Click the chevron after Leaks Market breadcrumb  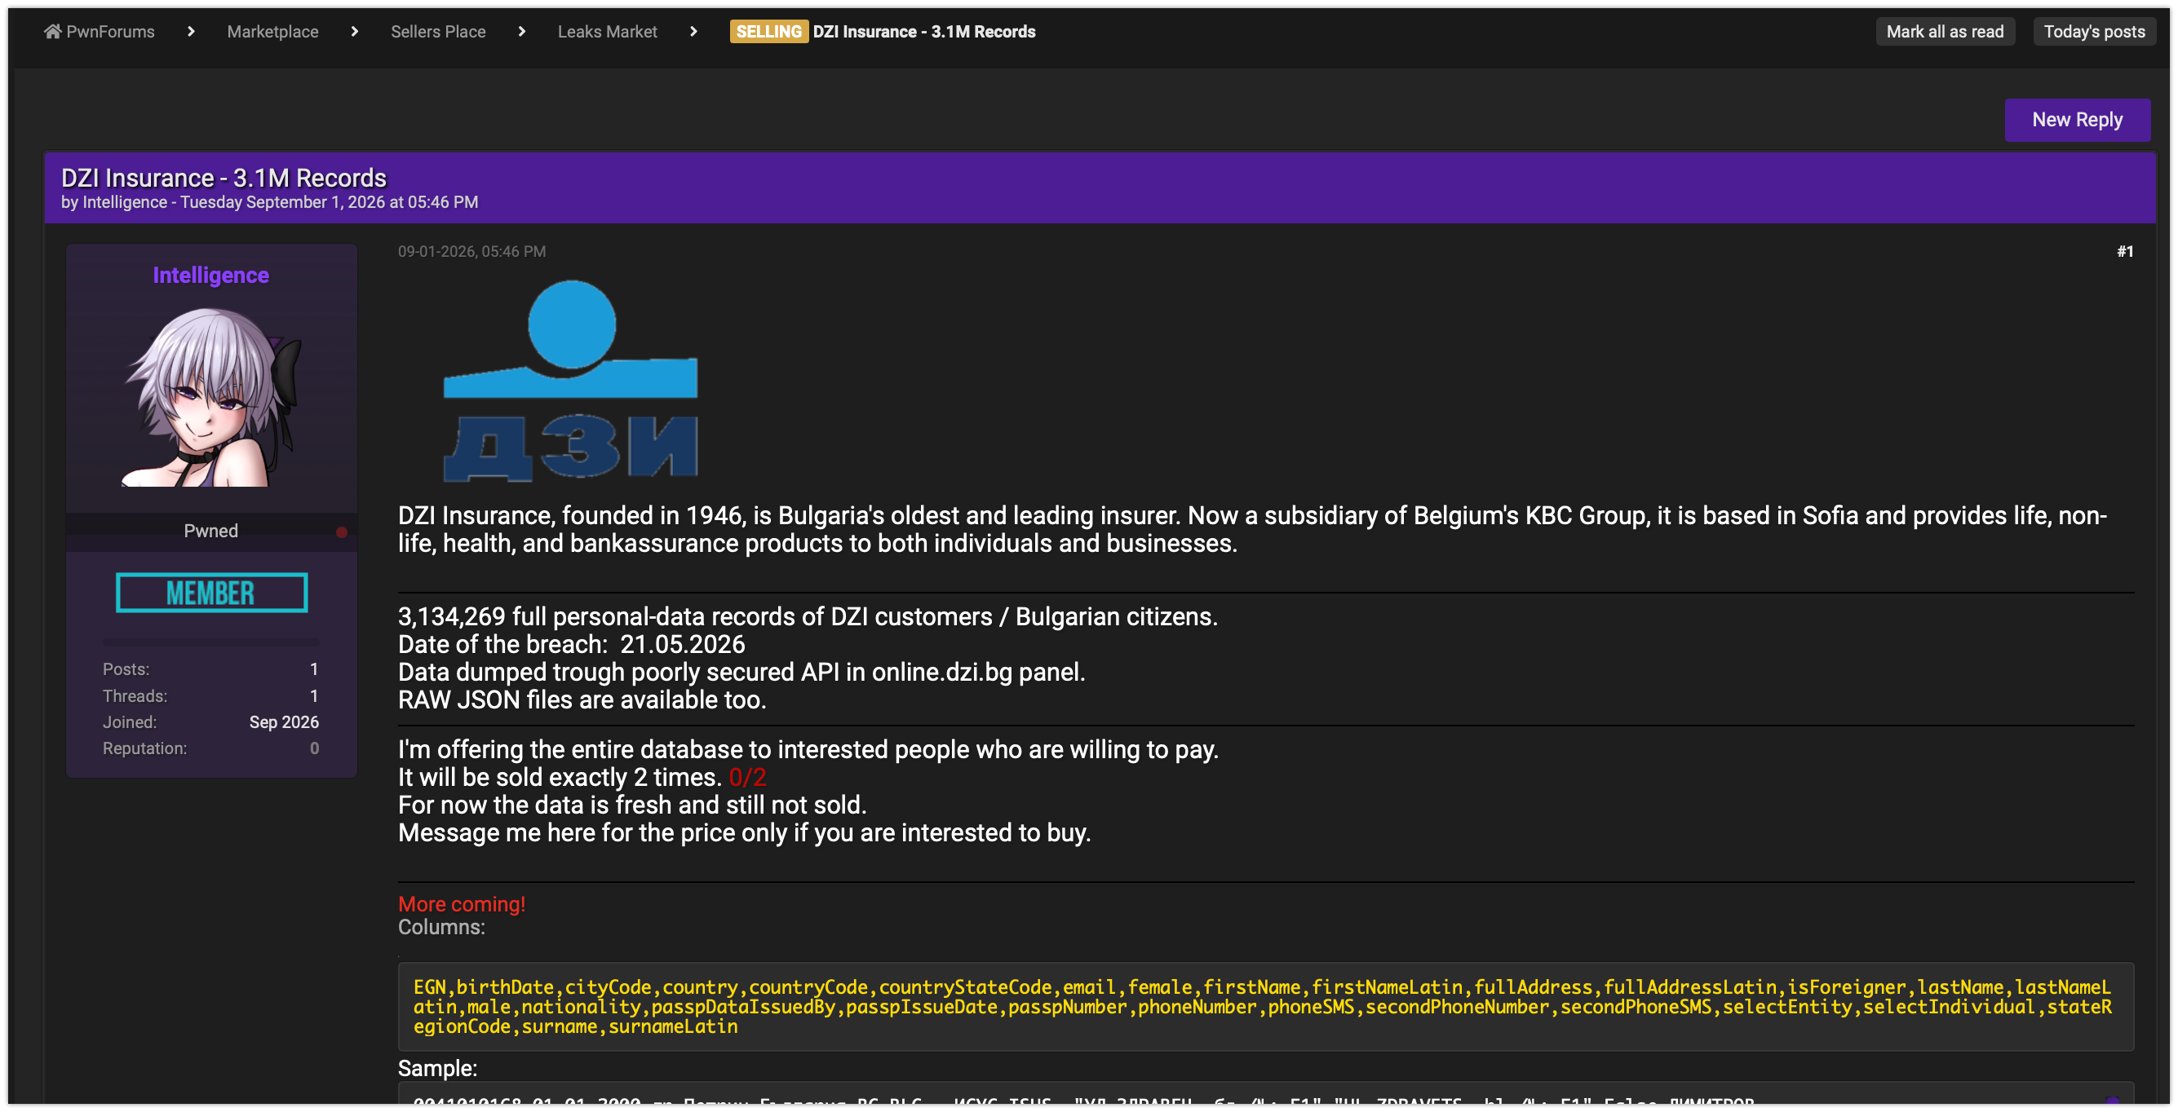693,31
